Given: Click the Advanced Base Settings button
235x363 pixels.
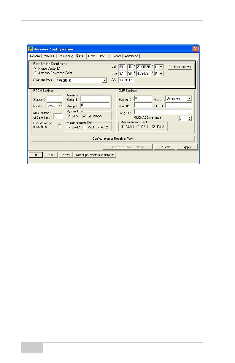Looking at the screenshot, I should point(128,147).
